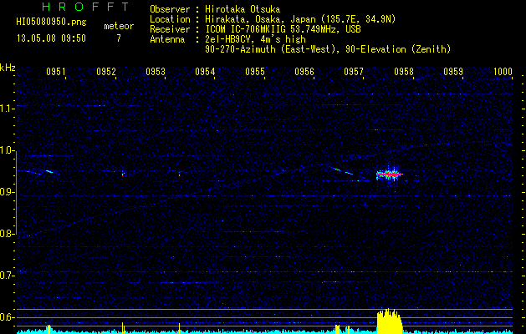Click the meteor echo dot near 0952
The width and height of the screenshot is (526, 334).
click(122, 174)
